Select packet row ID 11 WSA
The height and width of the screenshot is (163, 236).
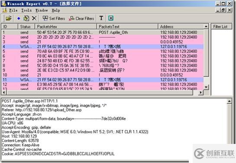click(x=103, y=80)
